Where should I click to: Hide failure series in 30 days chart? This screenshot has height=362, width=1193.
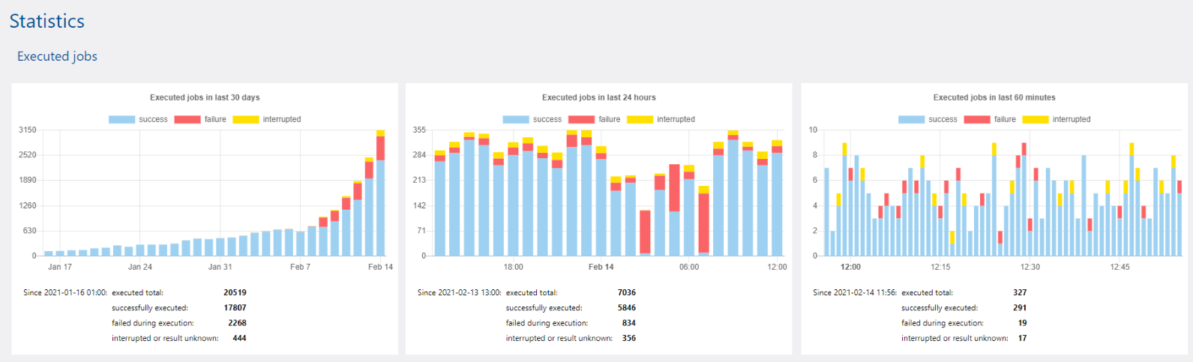pos(187,119)
